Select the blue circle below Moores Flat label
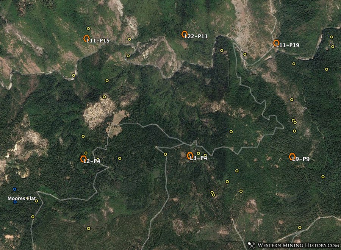 pos(15,202)
